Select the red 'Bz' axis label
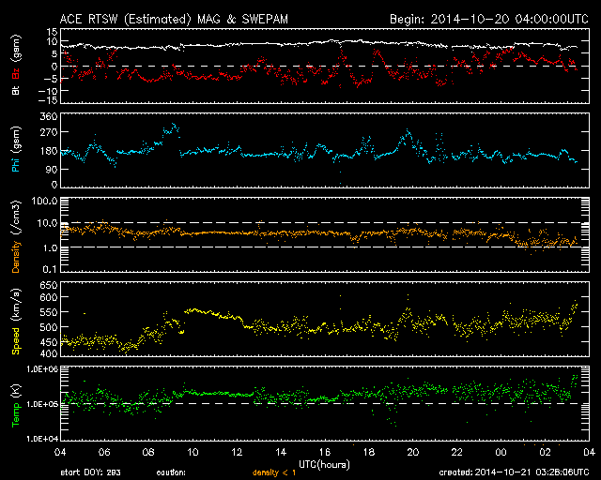 pos(16,73)
